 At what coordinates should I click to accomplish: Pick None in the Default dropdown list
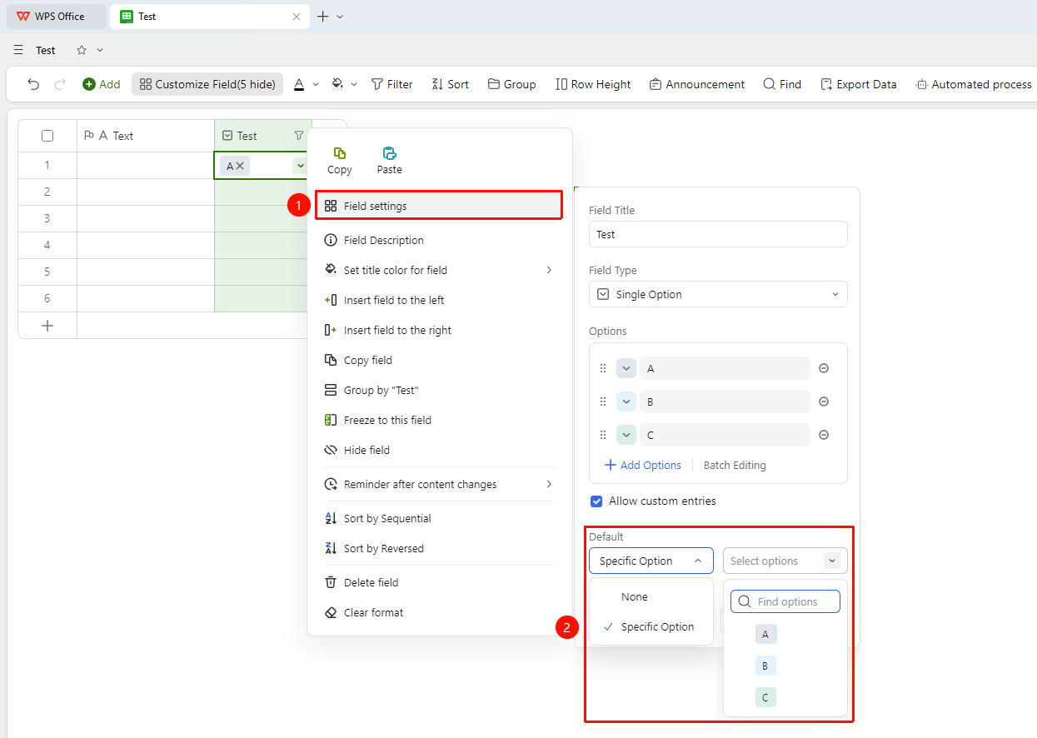651,596
